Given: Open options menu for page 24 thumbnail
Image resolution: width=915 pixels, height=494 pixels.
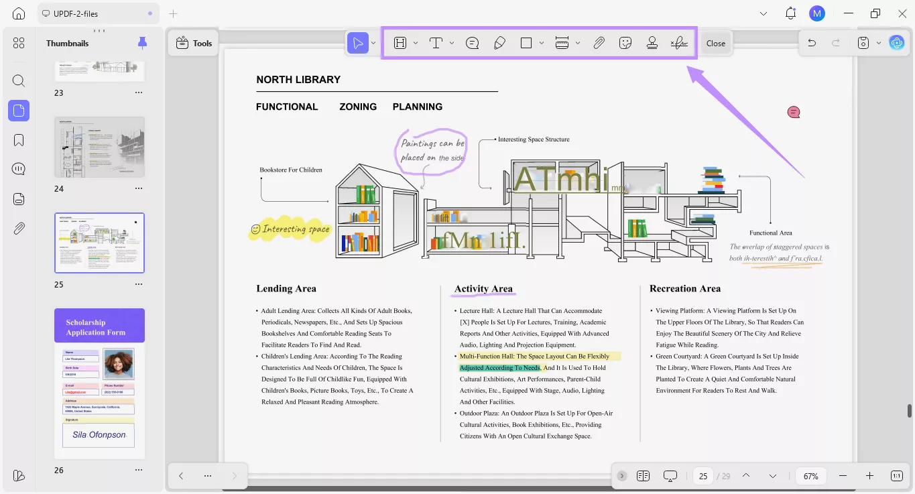Looking at the screenshot, I should pos(138,188).
